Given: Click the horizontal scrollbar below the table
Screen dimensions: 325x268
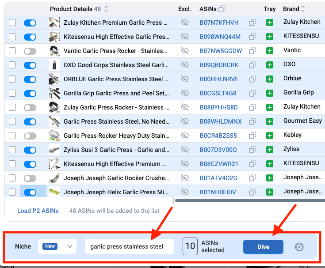Looking at the screenshot, I should [x=250, y=200].
